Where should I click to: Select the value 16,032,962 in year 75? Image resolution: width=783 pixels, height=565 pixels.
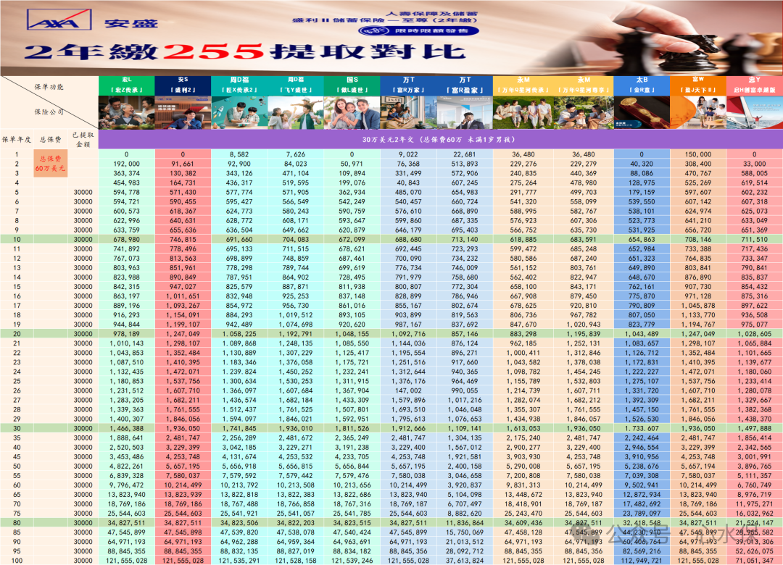pos(755,514)
